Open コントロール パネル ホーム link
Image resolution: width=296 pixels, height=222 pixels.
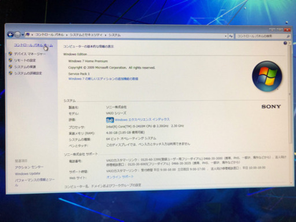tap(33, 45)
